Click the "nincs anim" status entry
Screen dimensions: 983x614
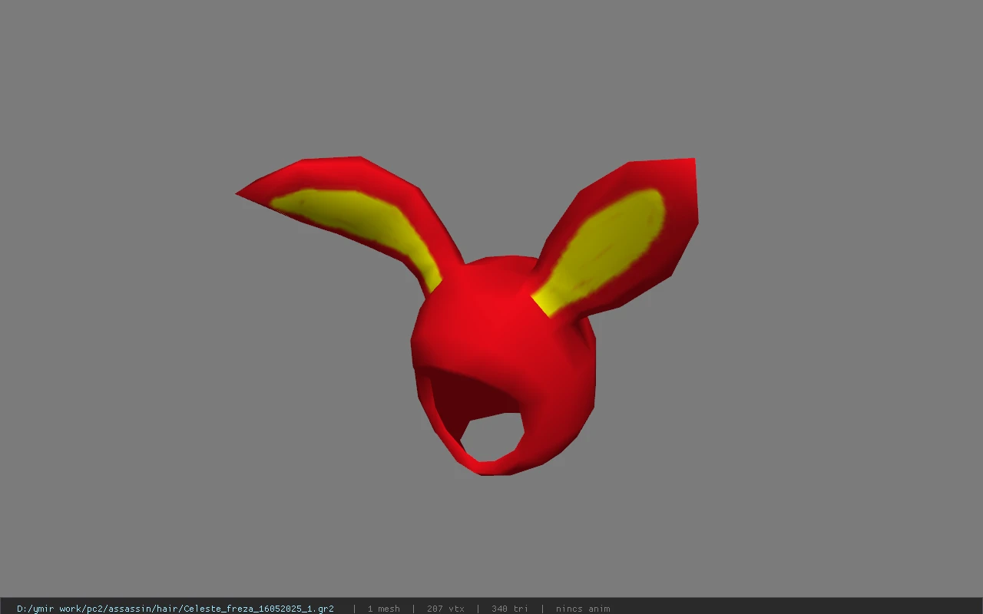coord(583,609)
